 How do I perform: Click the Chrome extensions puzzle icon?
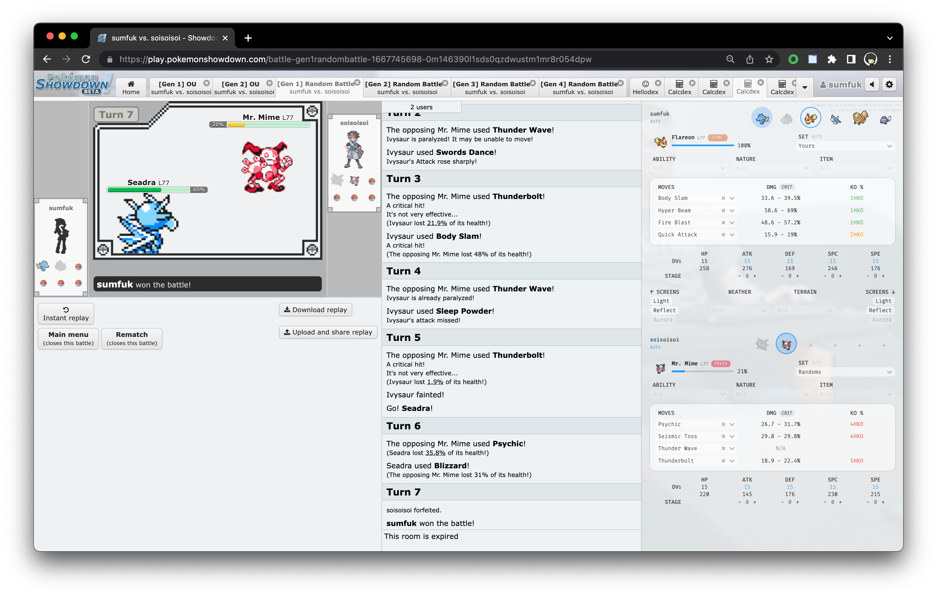click(832, 59)
